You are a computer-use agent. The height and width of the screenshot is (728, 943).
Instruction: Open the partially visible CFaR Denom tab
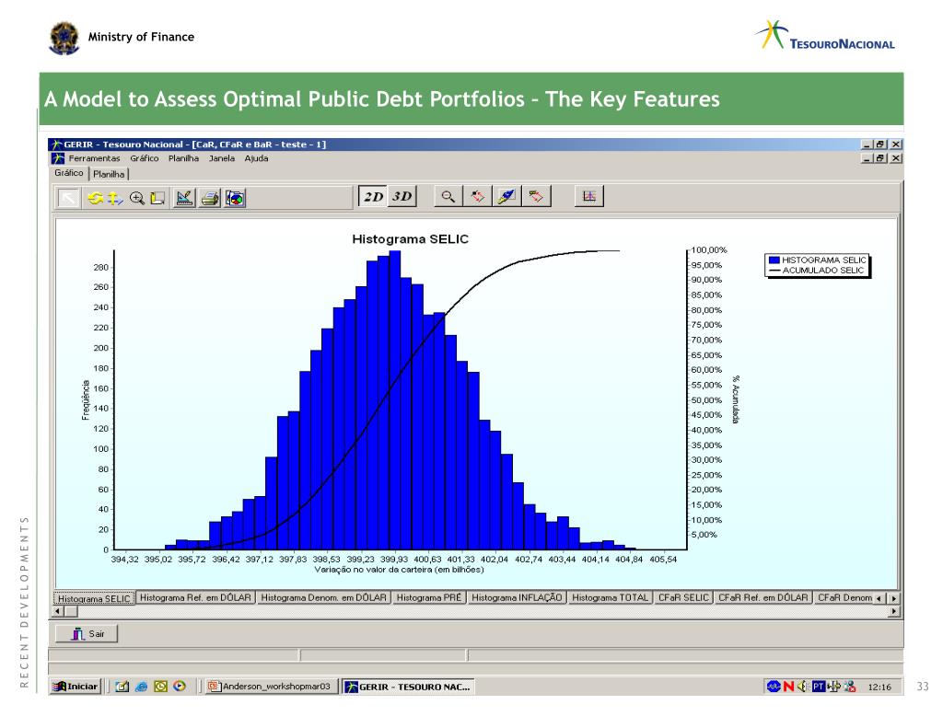(x=844, y=597)
